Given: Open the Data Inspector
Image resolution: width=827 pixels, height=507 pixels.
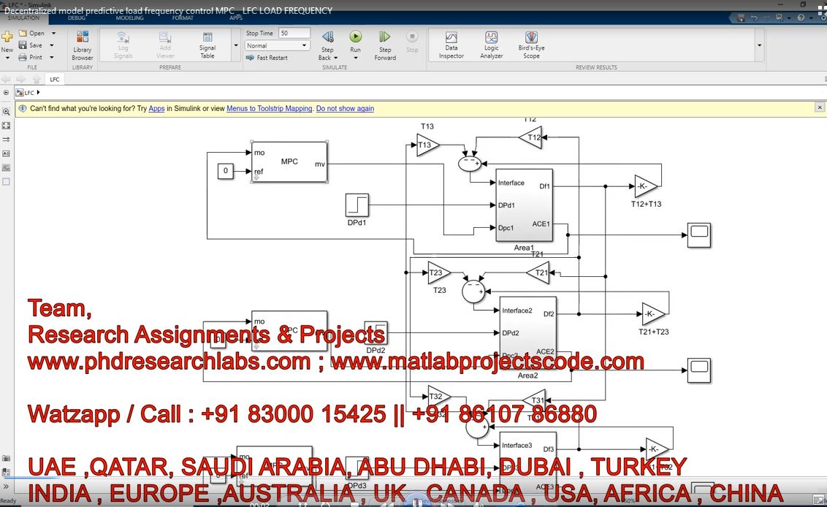Looking at the screenshot, I should coord(451,45).
